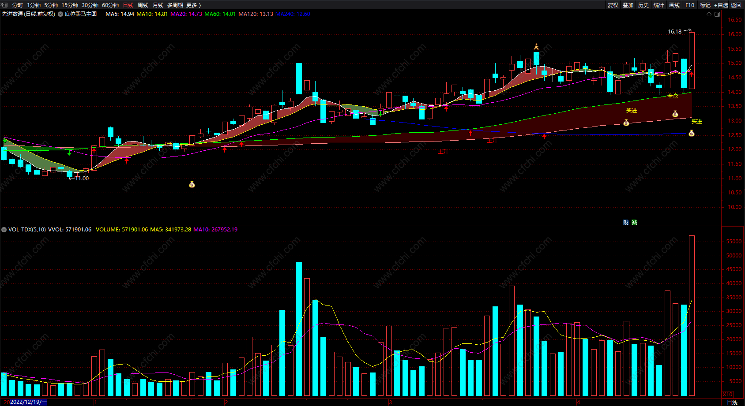Add stock via +自选 button
The height and width of the screenshot is (406, 745).
click(x=721, y=5)
